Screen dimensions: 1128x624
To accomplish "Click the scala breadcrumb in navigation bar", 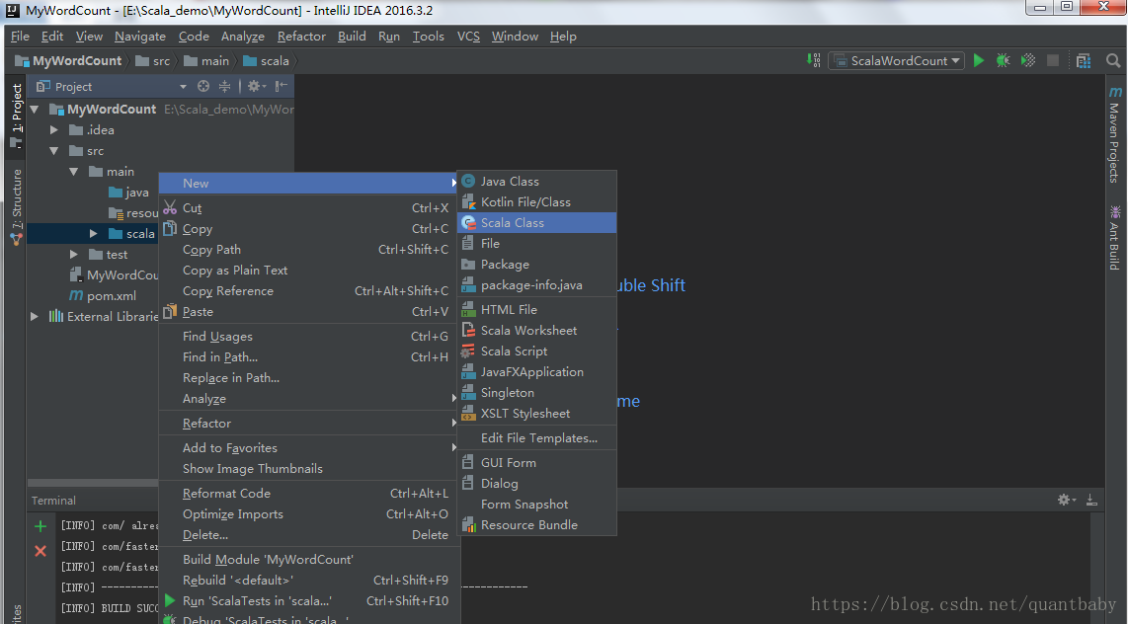I will (x=267, y=61).
